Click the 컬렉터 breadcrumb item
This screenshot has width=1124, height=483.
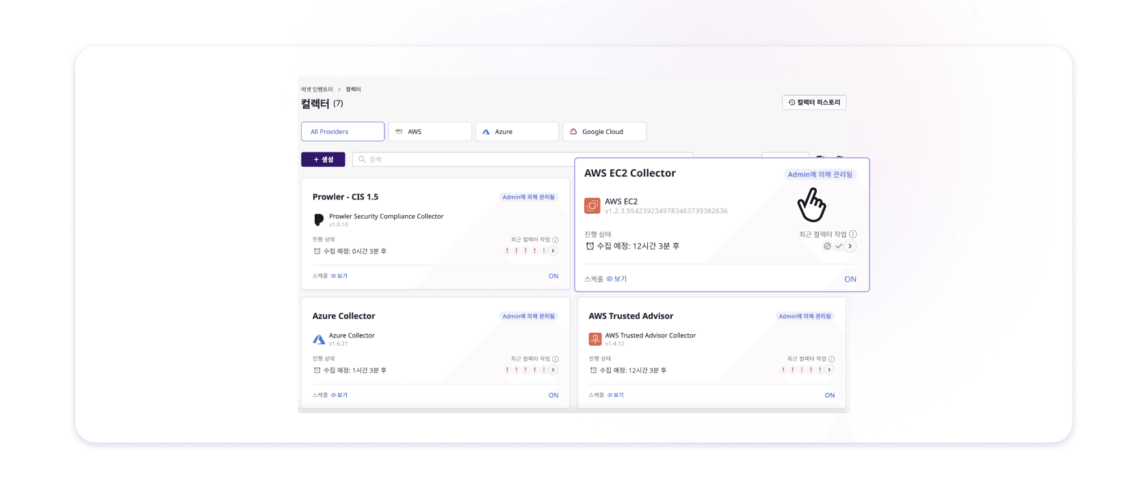(x=353, y=89)
